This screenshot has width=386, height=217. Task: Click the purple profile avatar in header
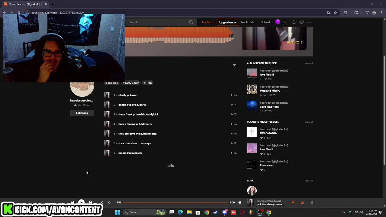point(277,22)
